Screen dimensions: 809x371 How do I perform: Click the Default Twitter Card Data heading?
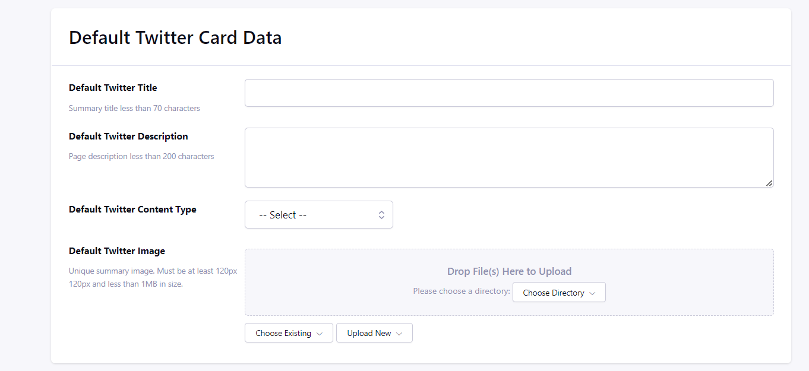[x=175, y=37]
